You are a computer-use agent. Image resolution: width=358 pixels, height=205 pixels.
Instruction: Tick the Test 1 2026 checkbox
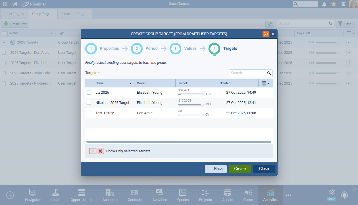click(89, 113)
